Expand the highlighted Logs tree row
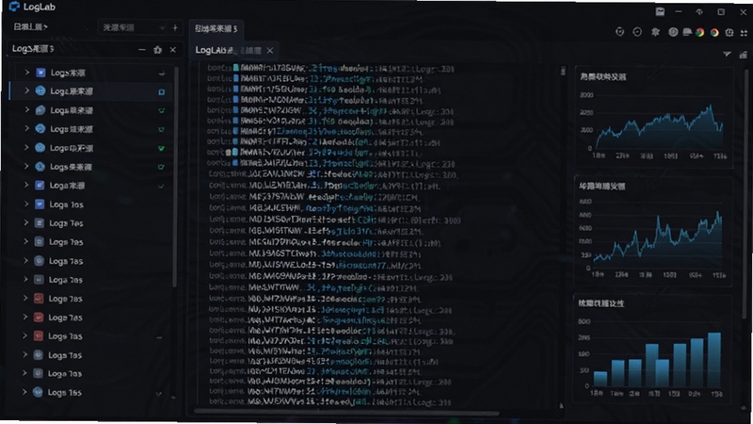753x424 pixels. tap(27, 90)
